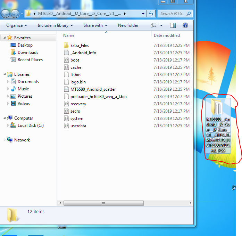Click the scrollbar right arrow
The width and height of the screenshot is (242, 236).
(x=190, y=203)
